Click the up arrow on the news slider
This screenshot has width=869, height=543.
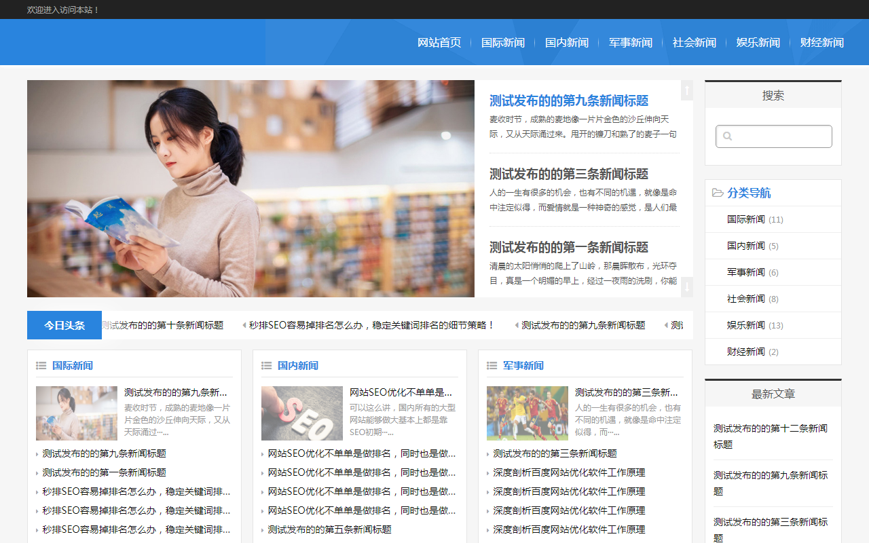tap(687, 90)
